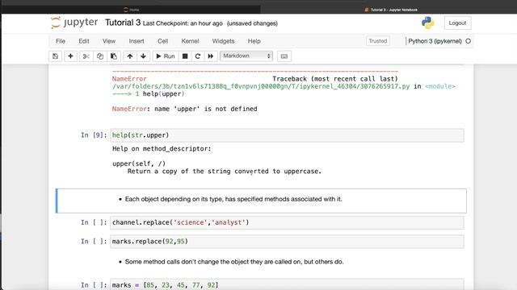Select the 'Each object depending on its type' markdown cell
The image size is (517, 290).
coord(261,201)
